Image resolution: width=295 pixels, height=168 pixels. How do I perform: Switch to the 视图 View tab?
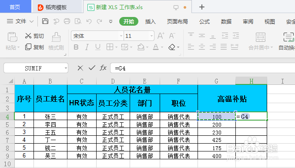[x=270, y=22]
